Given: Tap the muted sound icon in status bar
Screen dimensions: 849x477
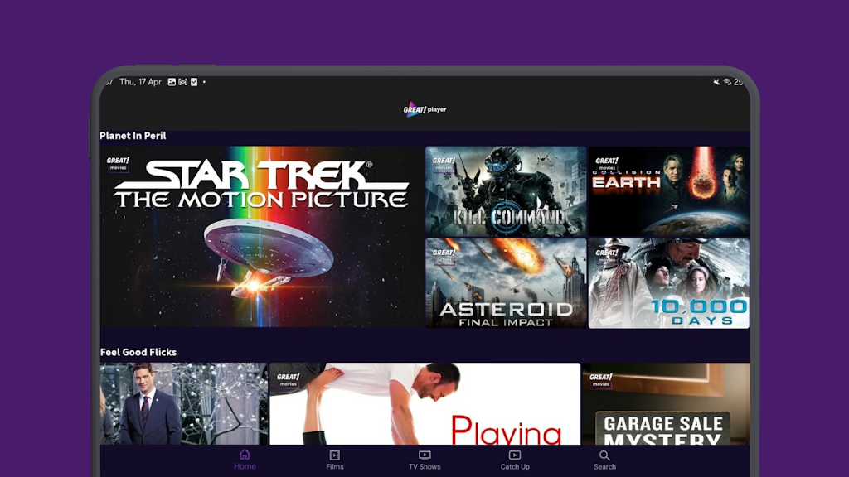Looking at the screenshot, I should (x=716, y=82).
